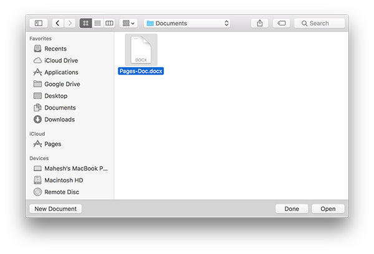Viewport: 374px width, 254px height.
Task: Switch to list view
Action: [98, 23]
